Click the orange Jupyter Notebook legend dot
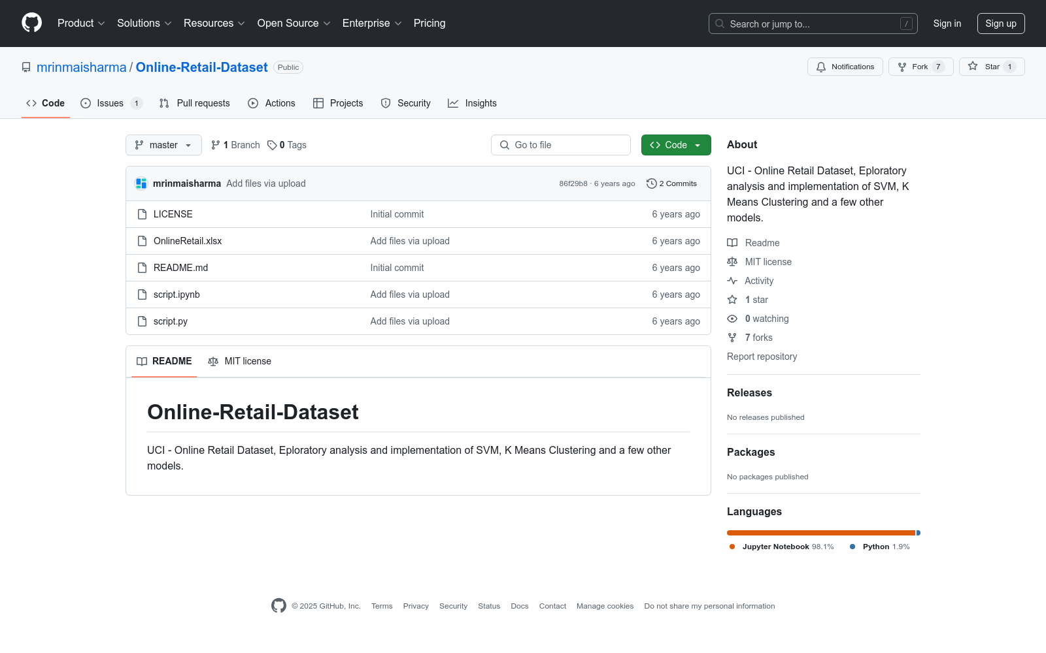The width and height of the screenshot is (1046, 653). coord(732,547)
